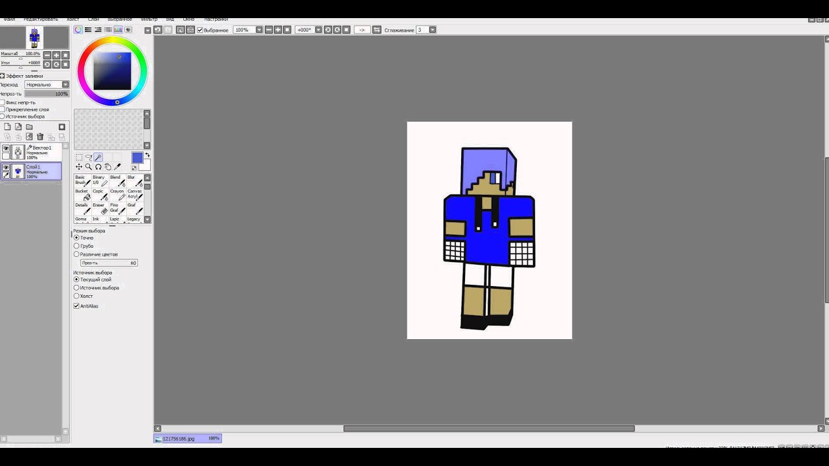The image size is (829, 466).
Task: Choose the Canvas Acryl brush
Action: click(x=135, y=195)
